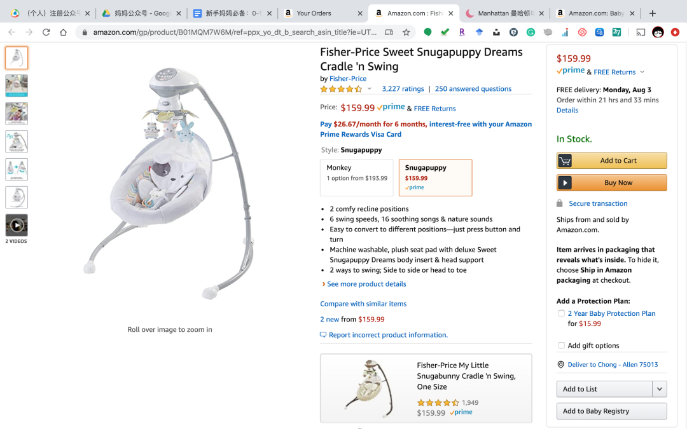Click the Grammarly extension icon
The width and height of the screenshot is (687, 429).
tap(531, 32)
